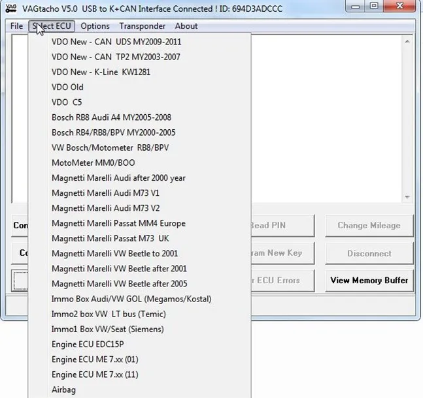Screen dimensions: 423x398
Task: Pick Engine ECU ME 7.xx (11)
Action: pos(95,375)
